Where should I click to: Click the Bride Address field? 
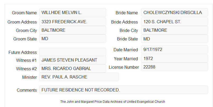pyautogui.click(x=174, y=22)
